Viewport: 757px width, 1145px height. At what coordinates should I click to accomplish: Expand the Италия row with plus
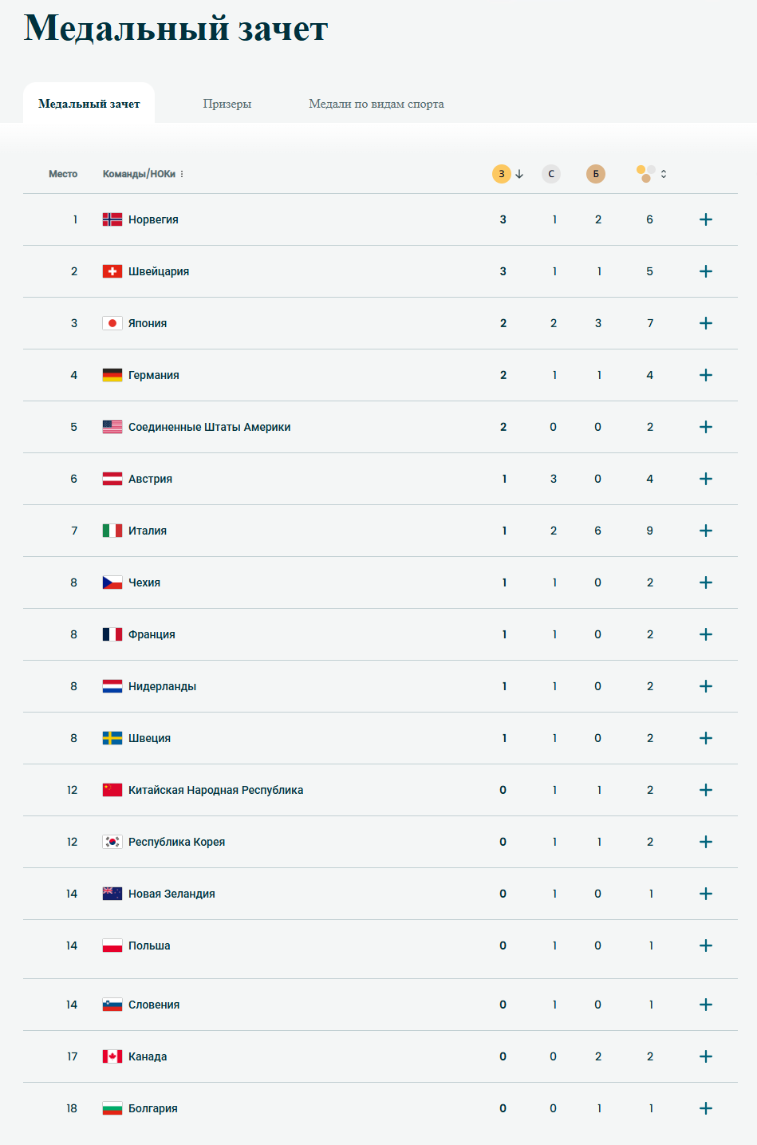pyautogui.click(x=706, y=531)
